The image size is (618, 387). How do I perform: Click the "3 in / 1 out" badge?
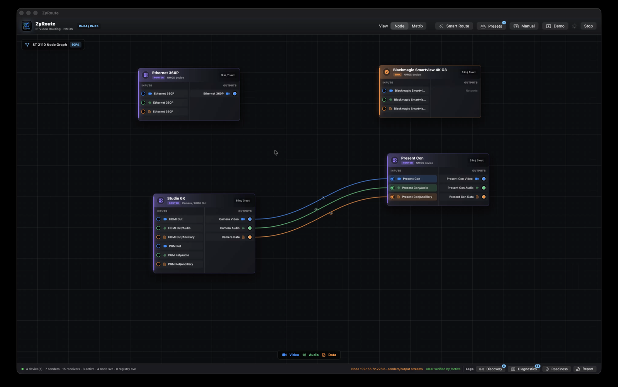point(228,75)
